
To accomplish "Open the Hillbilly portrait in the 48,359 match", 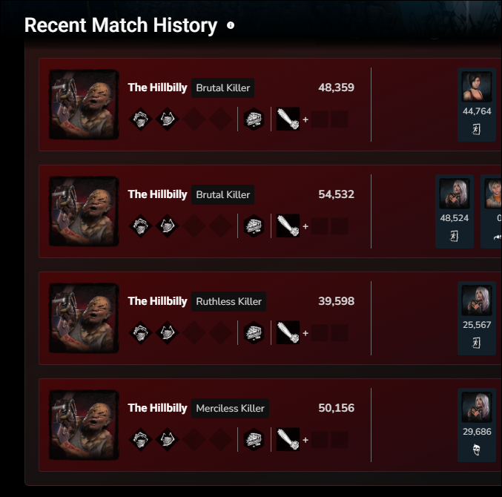I will pos(84,105).
